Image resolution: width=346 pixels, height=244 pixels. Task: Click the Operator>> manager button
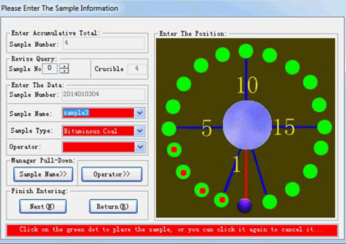[111, 174]
